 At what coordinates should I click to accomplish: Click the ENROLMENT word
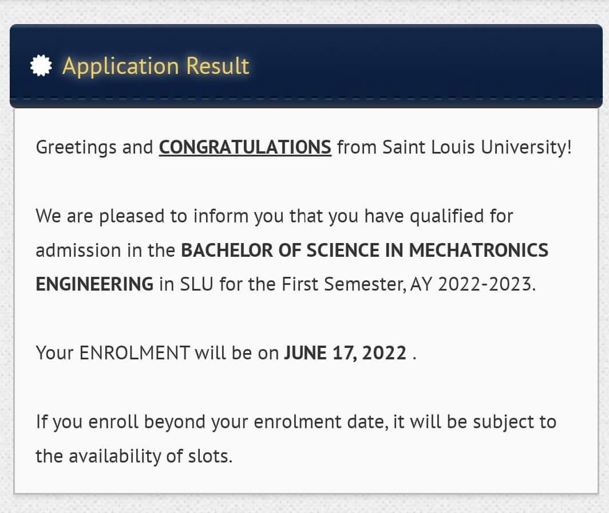(x=135, y=353)
